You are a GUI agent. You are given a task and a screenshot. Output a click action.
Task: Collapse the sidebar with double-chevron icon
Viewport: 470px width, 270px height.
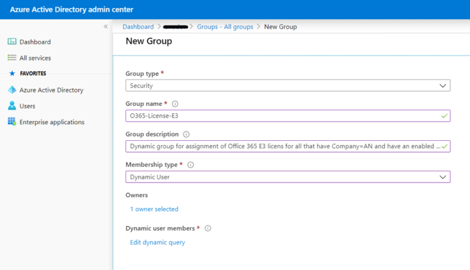105,26
